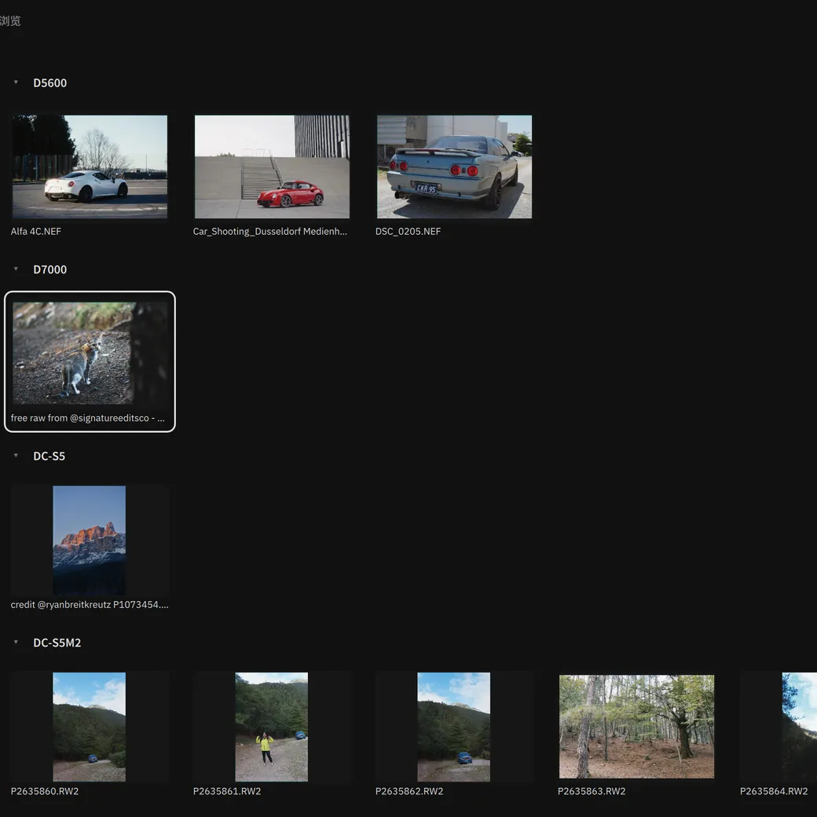Click the 浏览 browse label

point(10,21)
